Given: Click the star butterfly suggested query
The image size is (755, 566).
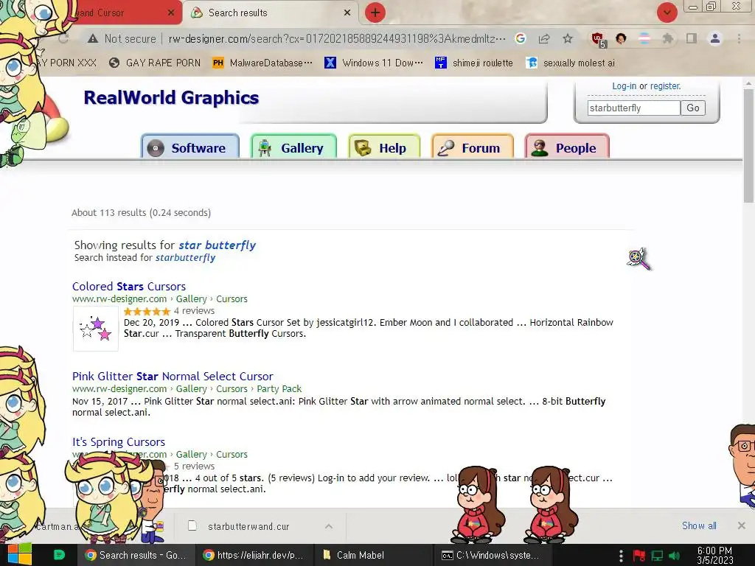Looking at the screenshot, I should click(218, 245).
